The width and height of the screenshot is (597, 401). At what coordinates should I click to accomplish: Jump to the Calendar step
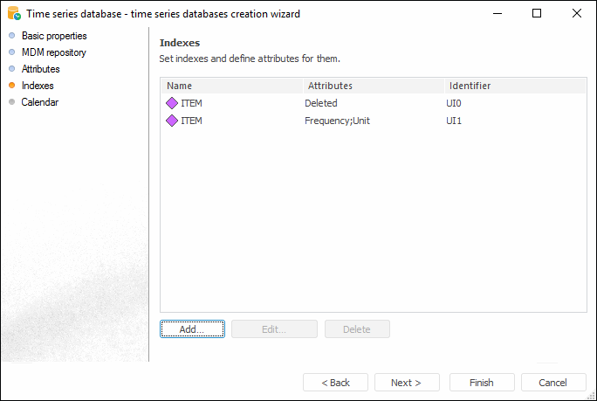coord(40,102)
